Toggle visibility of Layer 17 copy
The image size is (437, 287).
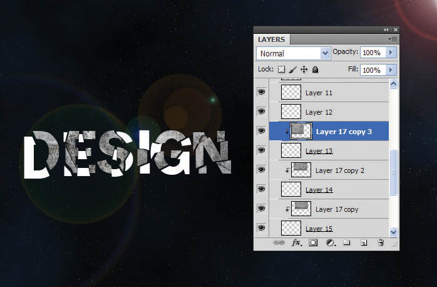click(261, 209)
